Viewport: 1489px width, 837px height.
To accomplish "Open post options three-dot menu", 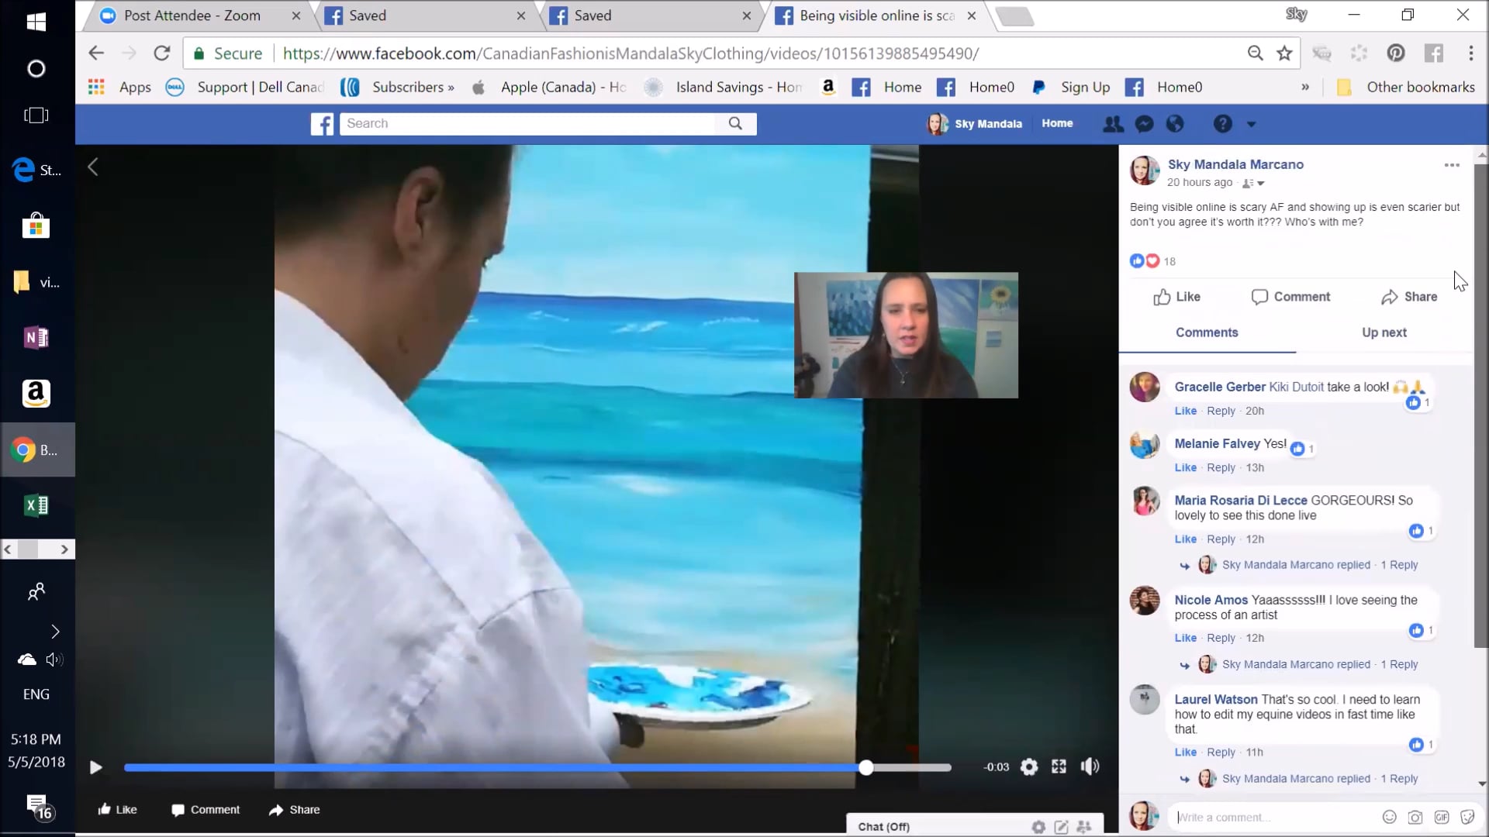I will (x=1452, y=165).
